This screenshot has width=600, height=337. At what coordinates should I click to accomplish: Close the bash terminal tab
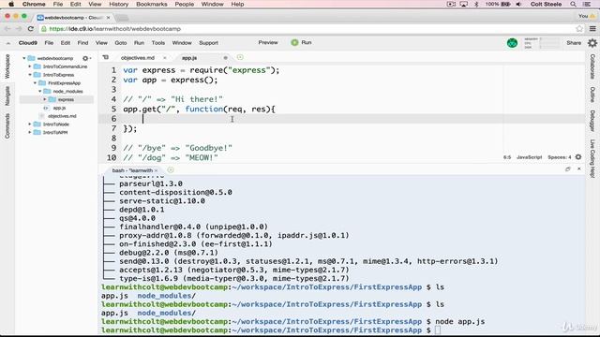click(157, 170)
